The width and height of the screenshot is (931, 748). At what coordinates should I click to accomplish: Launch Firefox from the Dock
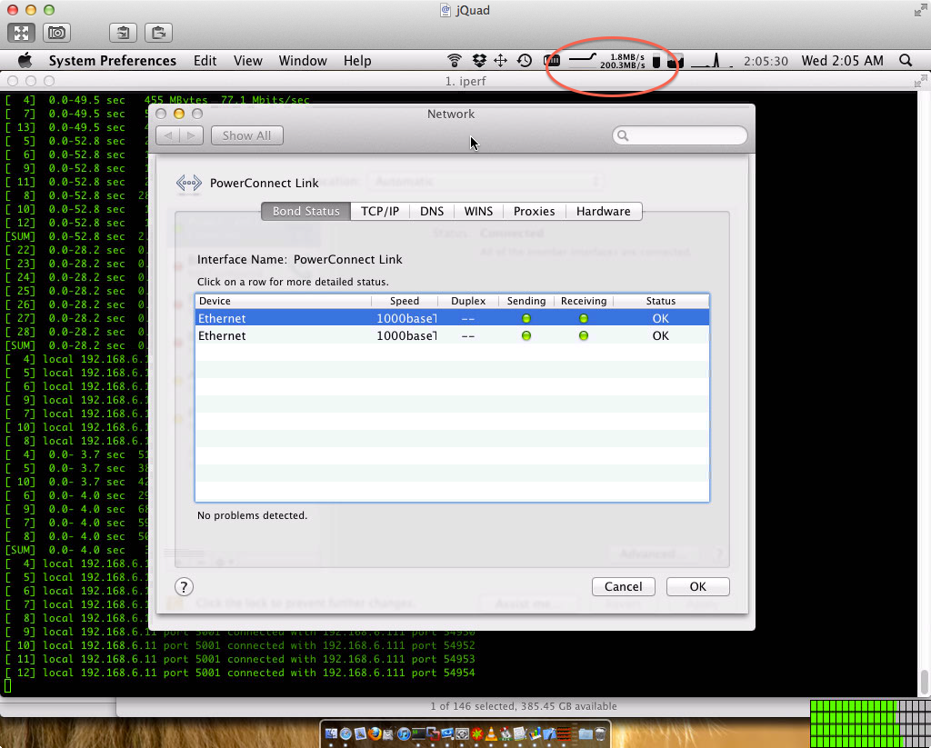(x=375, y=733)
